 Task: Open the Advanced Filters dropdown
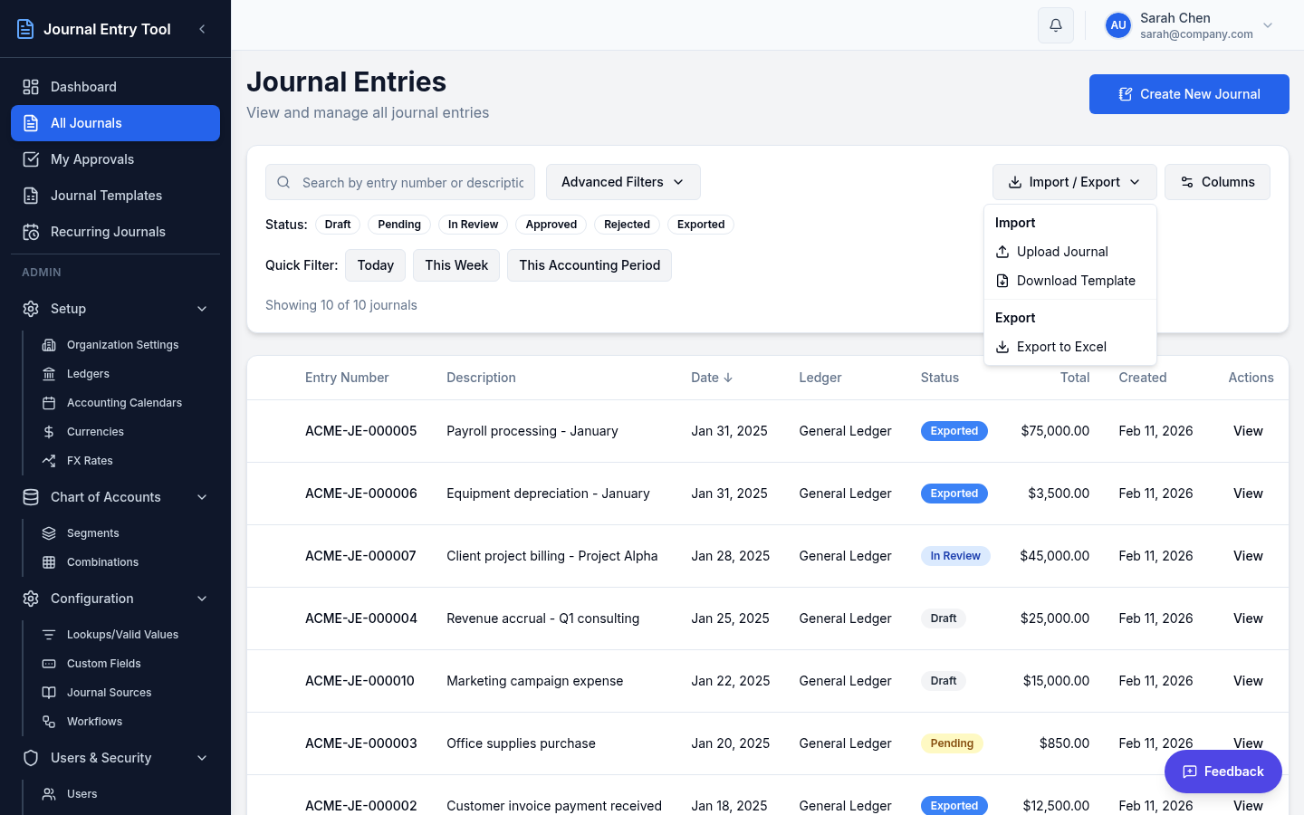coord(623,181)
